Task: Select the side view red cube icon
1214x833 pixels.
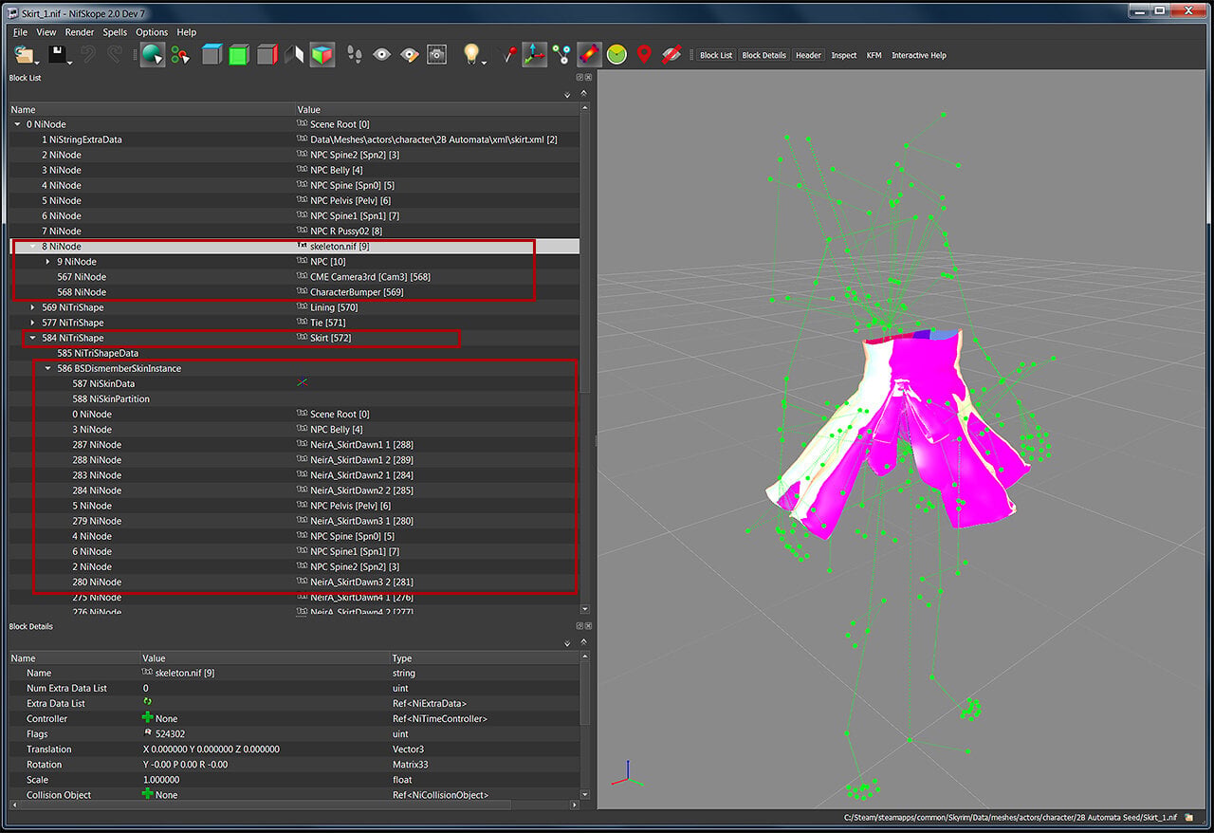Action: [267, 55]
